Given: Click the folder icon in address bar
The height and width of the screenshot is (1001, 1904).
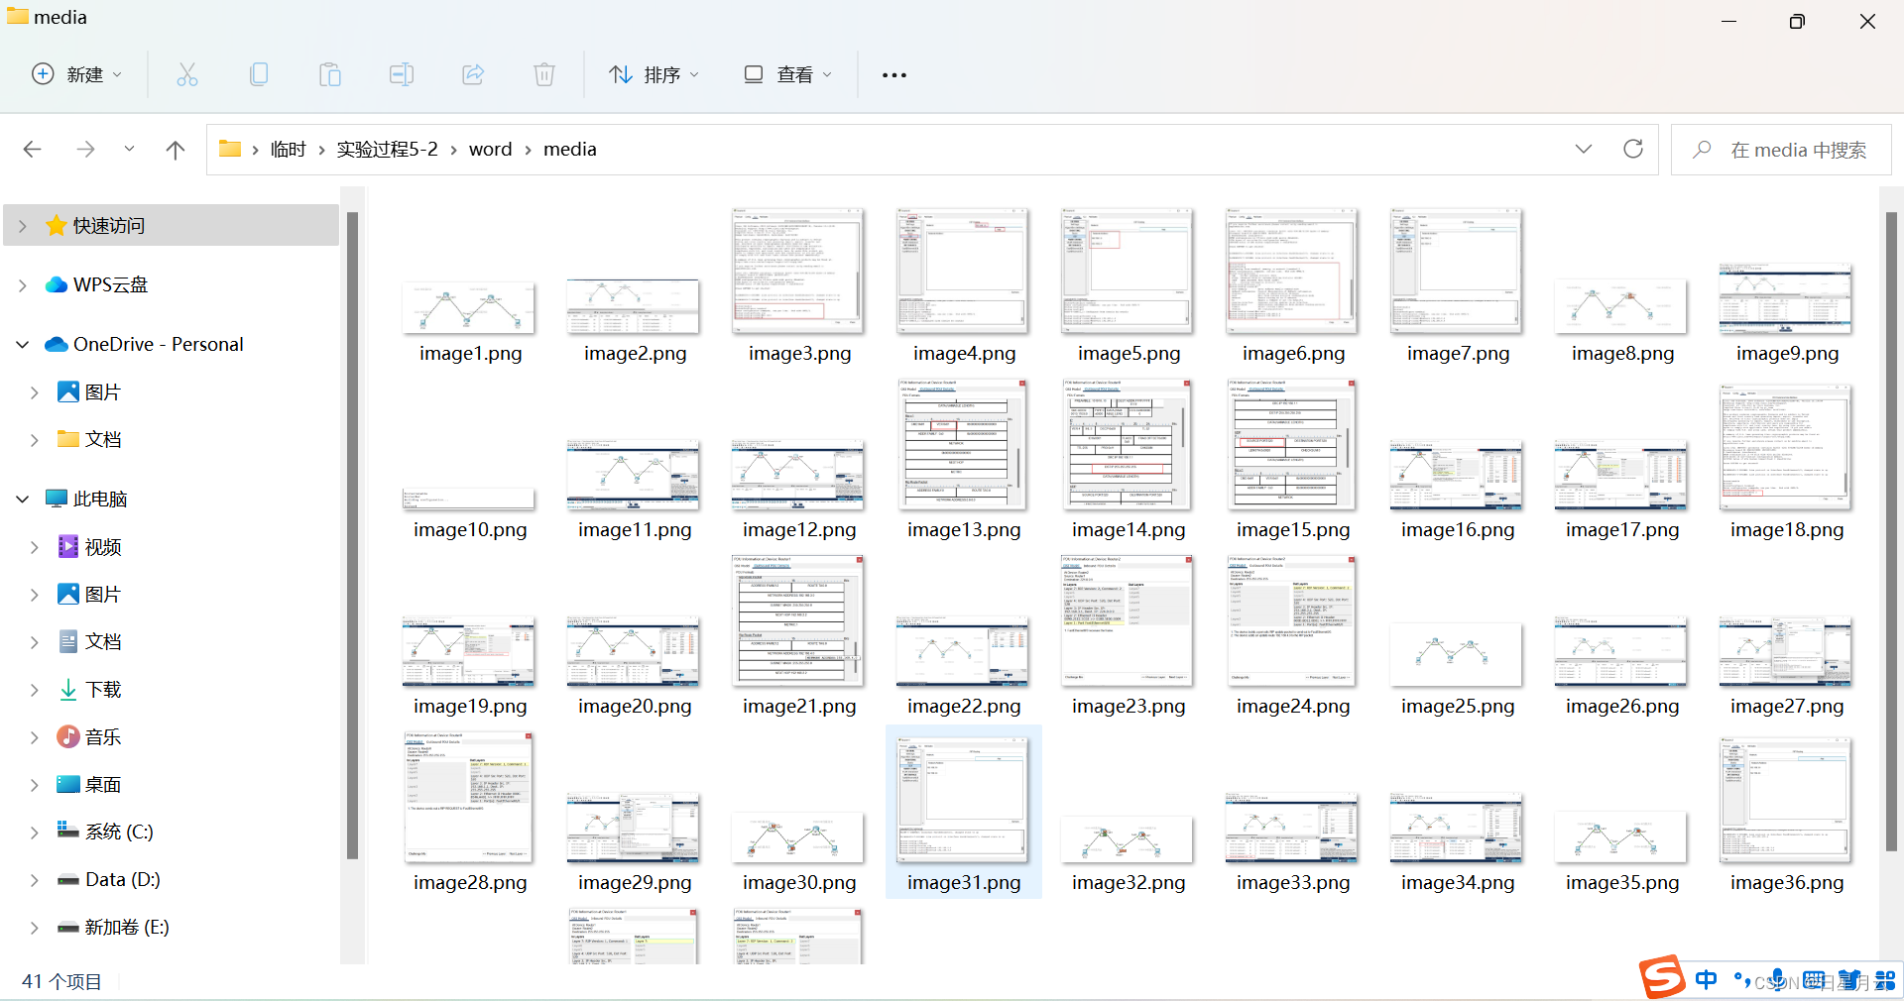Looking at the screenshot, I should coord(230,149).
